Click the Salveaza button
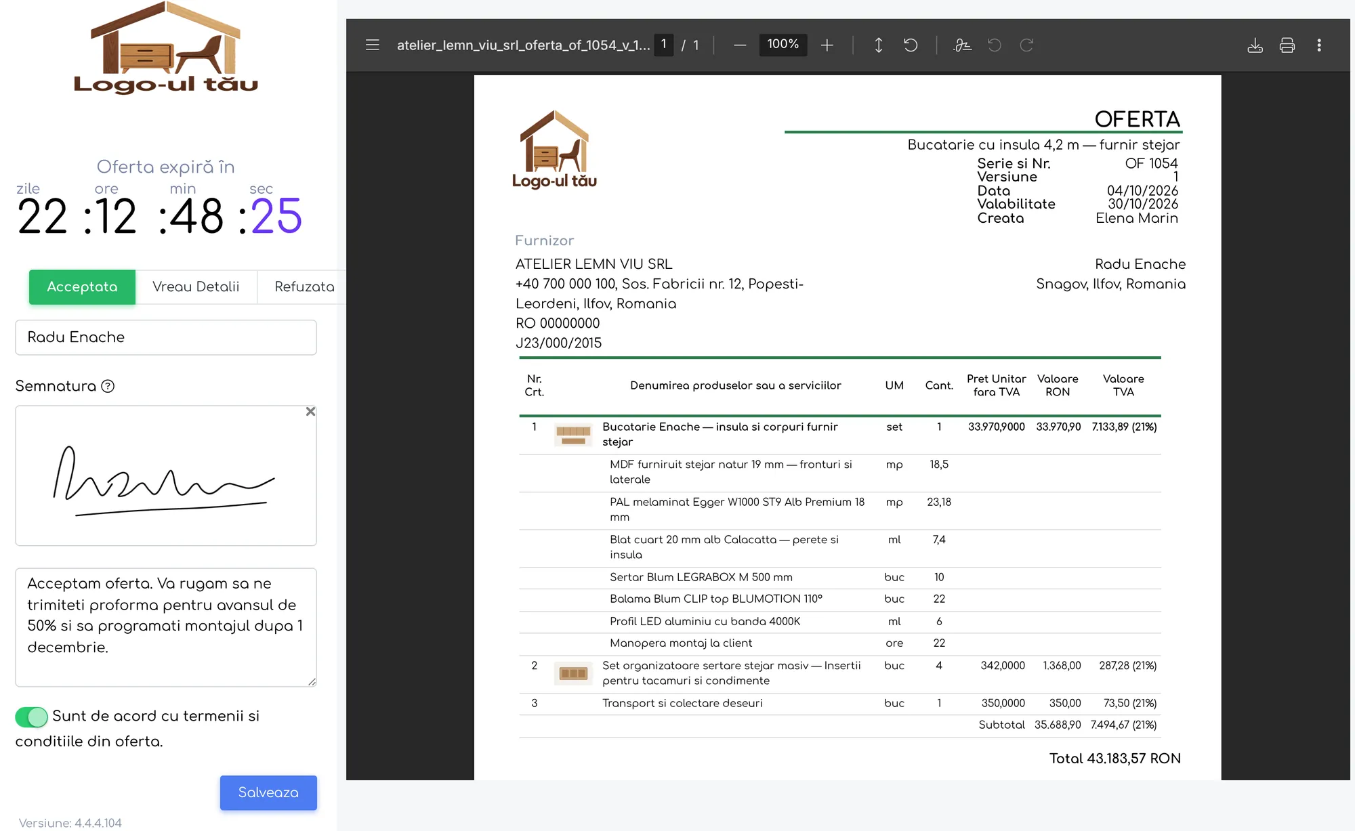The height and width of the screenshot is (831, 1355). click(x=268, y=792)
